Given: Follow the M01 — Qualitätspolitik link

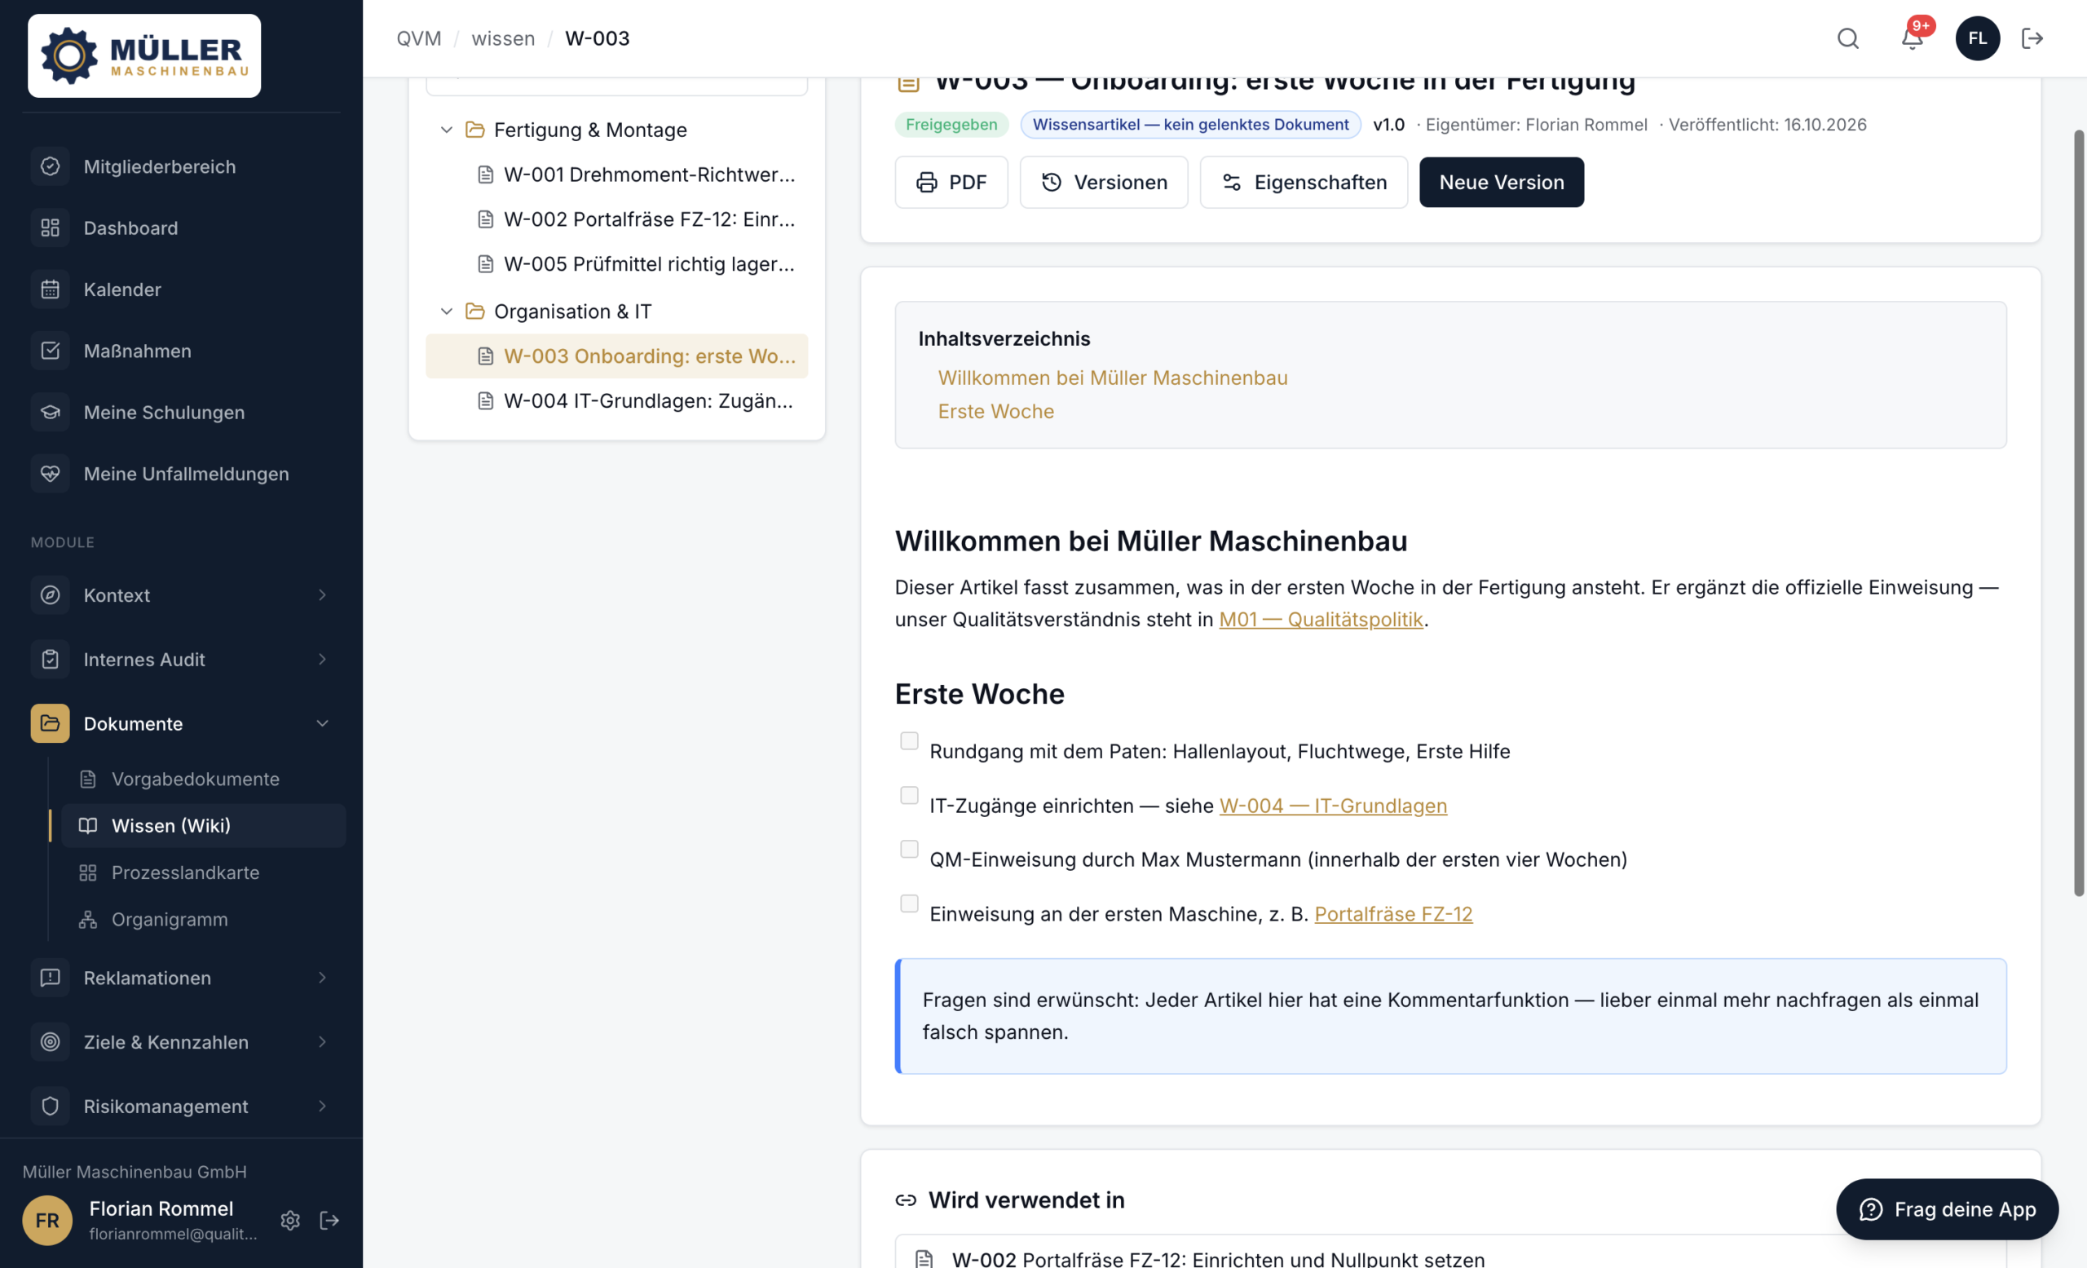Looking at the screenshot, I should 1321,619.
